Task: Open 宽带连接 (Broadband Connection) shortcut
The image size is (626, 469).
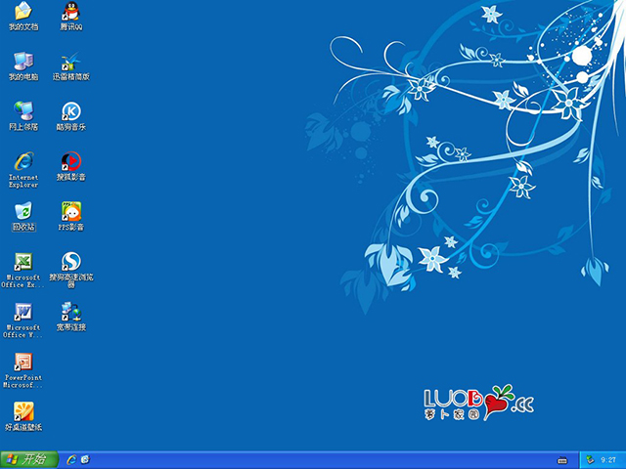Action: [70, 312]
